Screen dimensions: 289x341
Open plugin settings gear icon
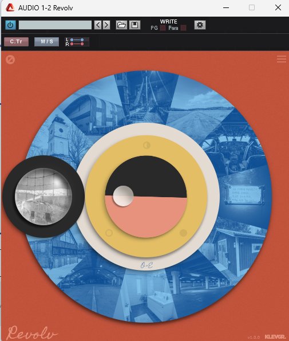click(x=200, y=25)
